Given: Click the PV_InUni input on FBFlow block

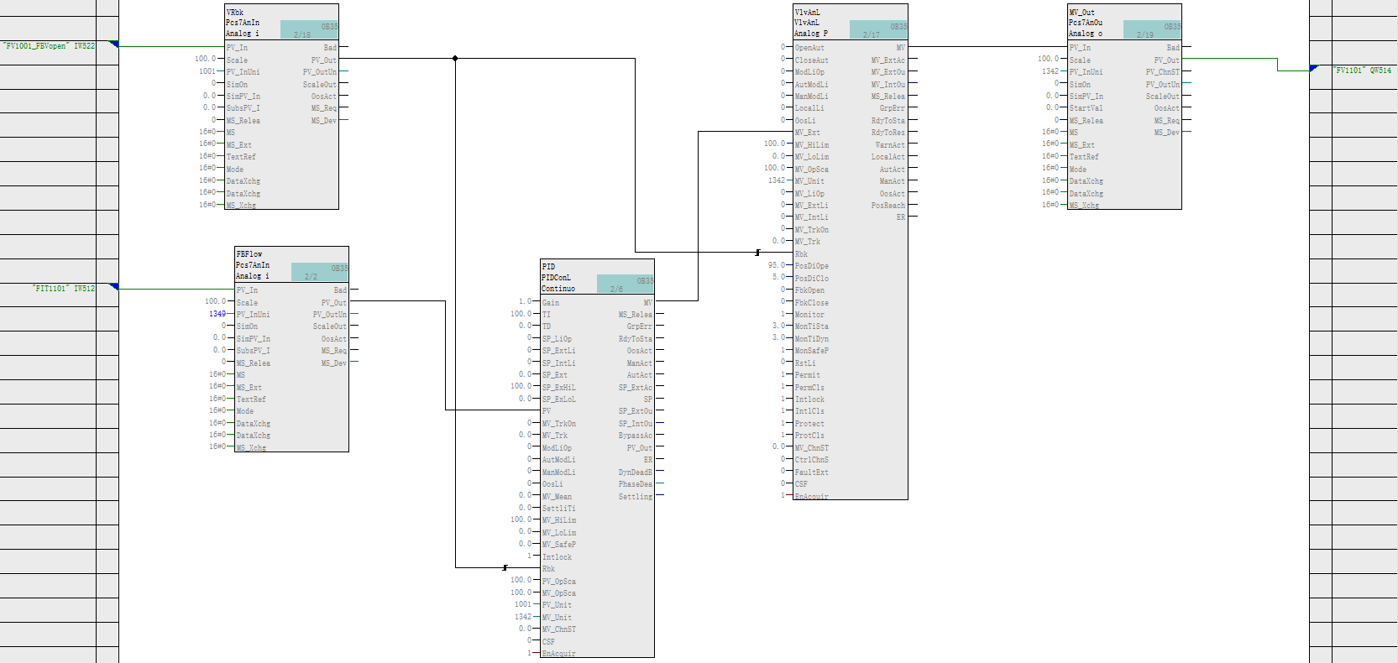Looking at the screenshot, I should click(x=253, y=315).
